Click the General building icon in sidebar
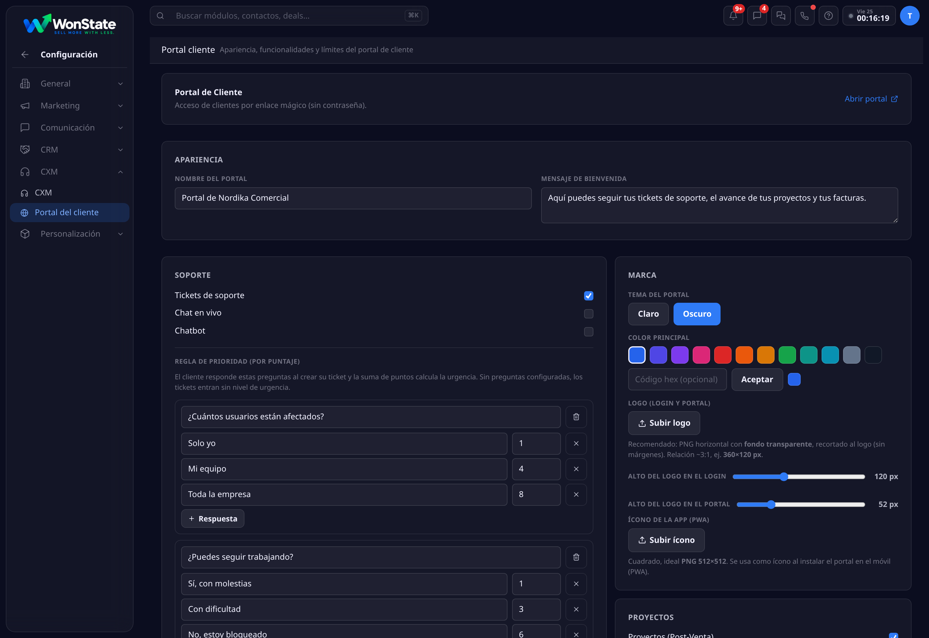 tap(25, 84)
